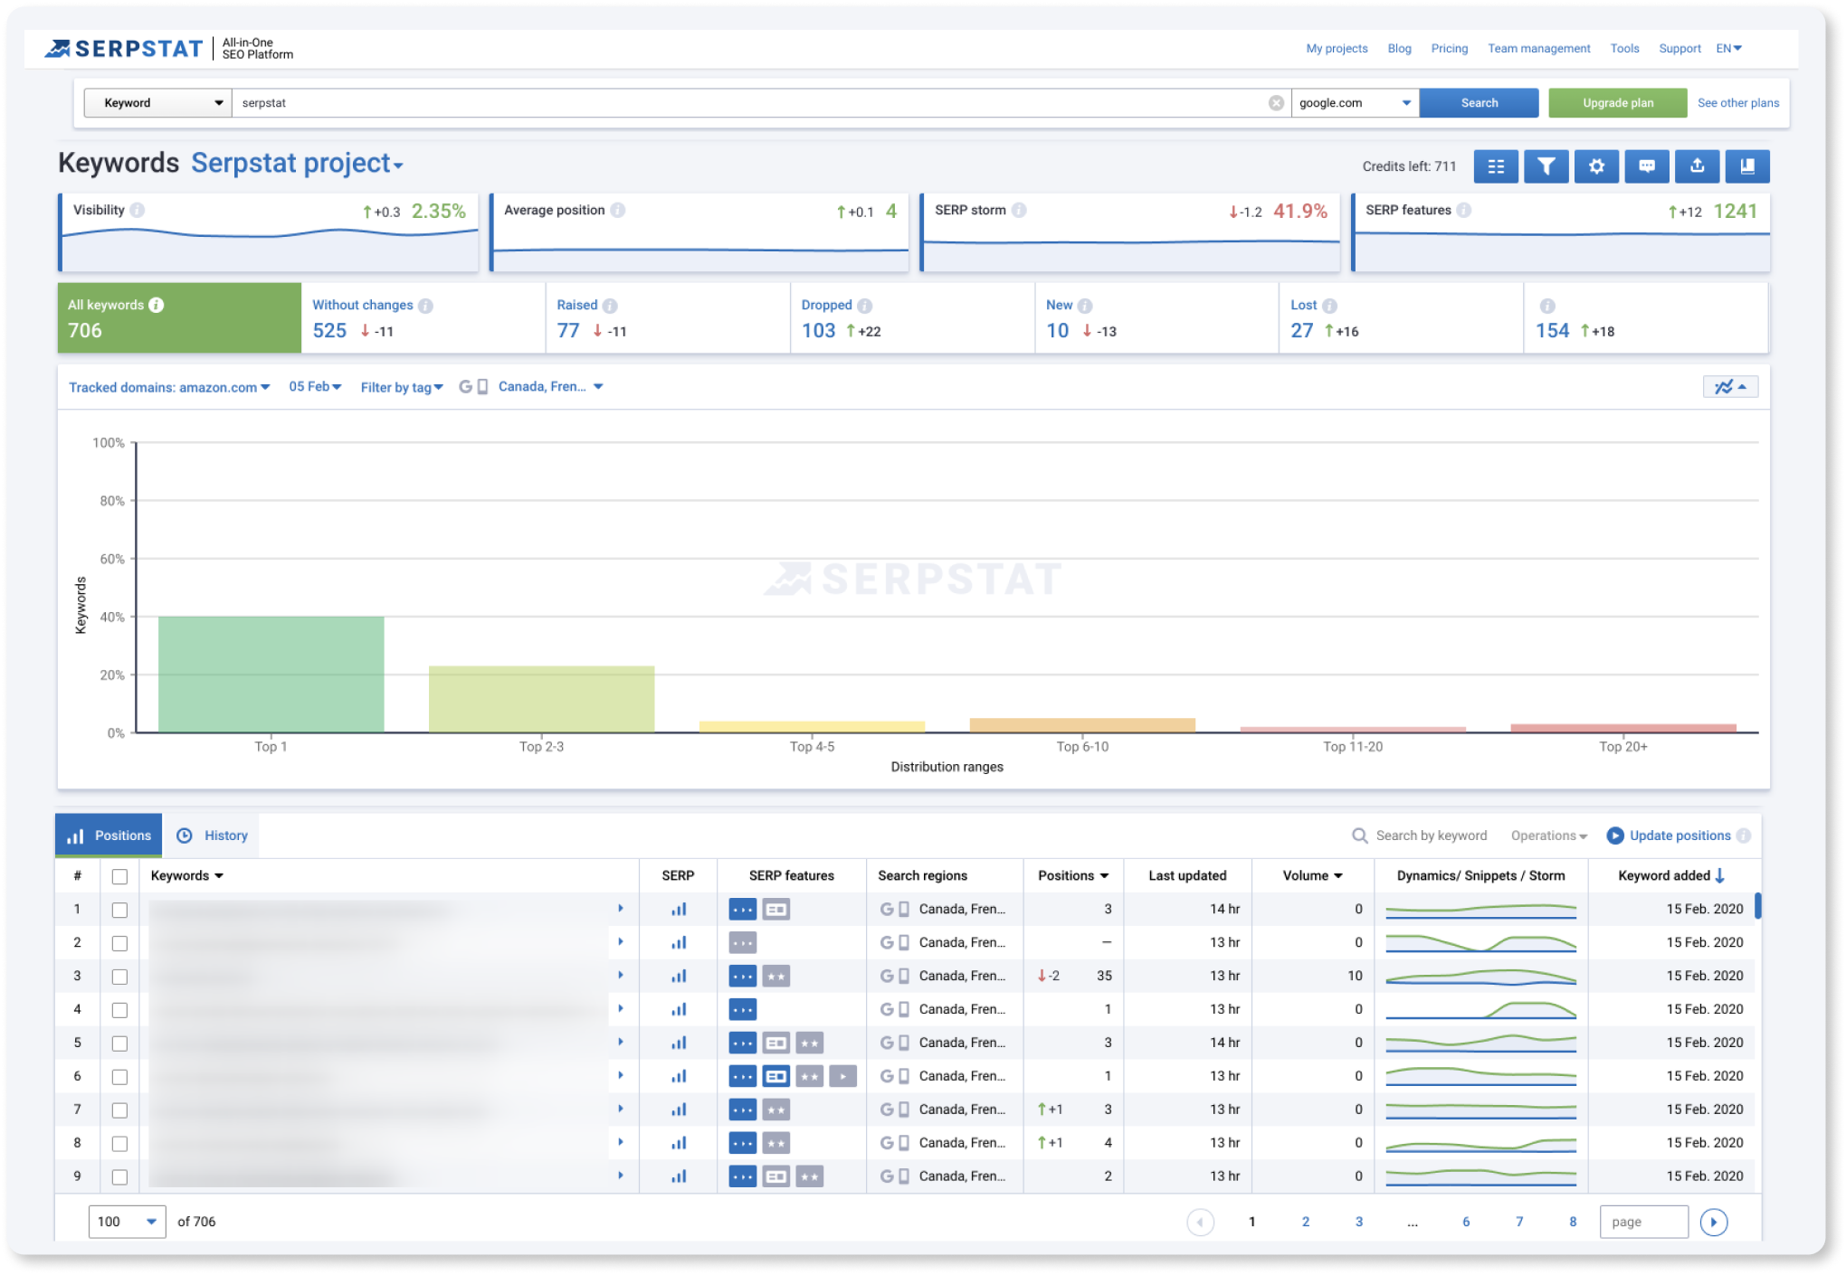Click the Serpstat logo
This screenshot has height=1275, width=1846.
(x=124, y=48)
